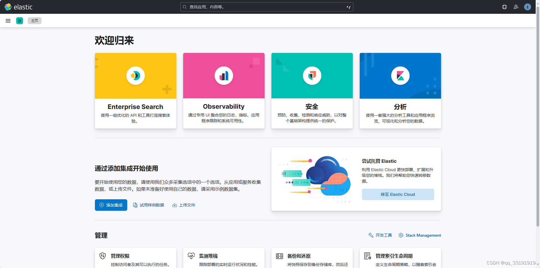Click the 移至 Elastic Cloud button
The width and height of the screenshot is (540, 268).
click(x=398, y=194)
